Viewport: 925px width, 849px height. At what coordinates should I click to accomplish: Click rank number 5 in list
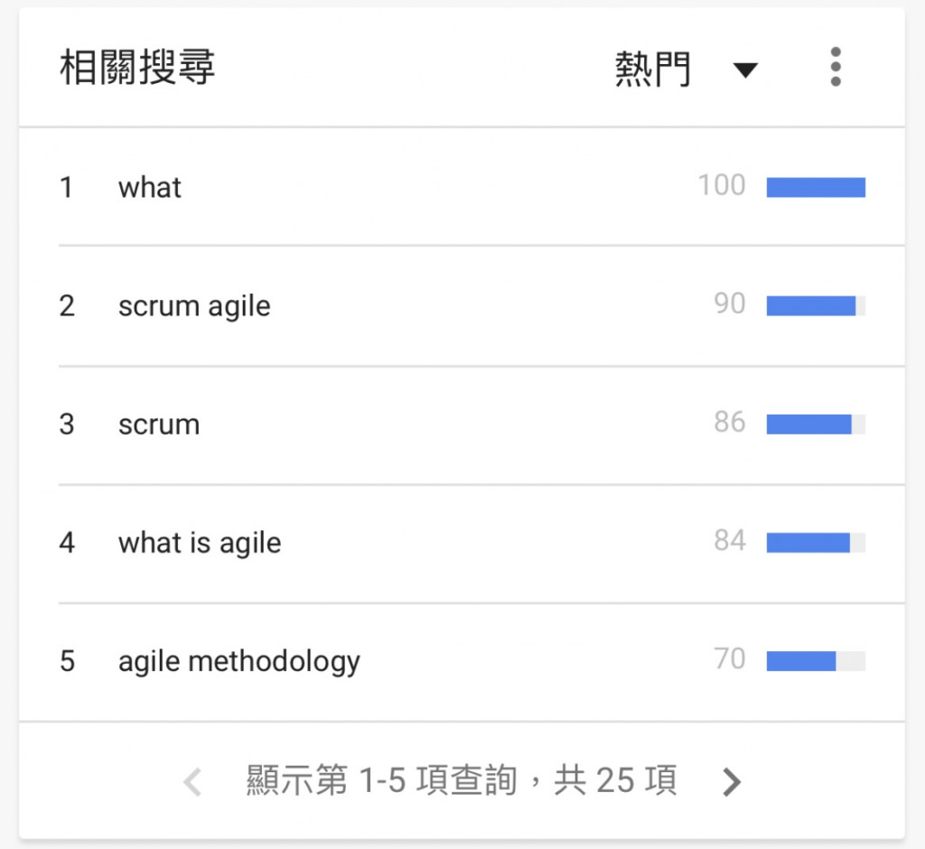pyautogui.click(x=67, y=661)
